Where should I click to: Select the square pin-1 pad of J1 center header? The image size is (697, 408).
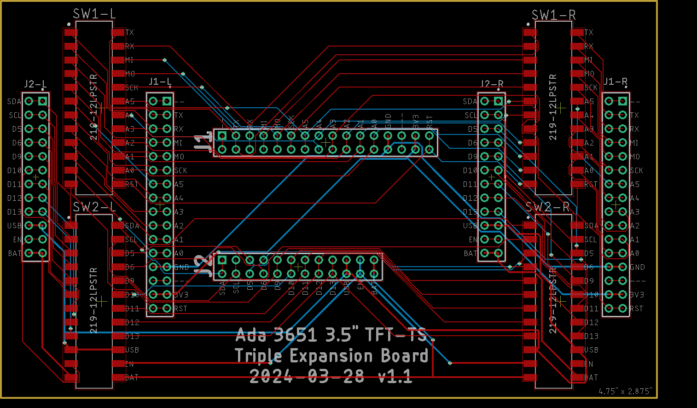(222, 136)
